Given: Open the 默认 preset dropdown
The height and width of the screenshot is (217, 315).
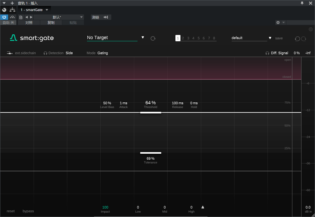Looking at the screenshot, I should (x=59, y=17).
